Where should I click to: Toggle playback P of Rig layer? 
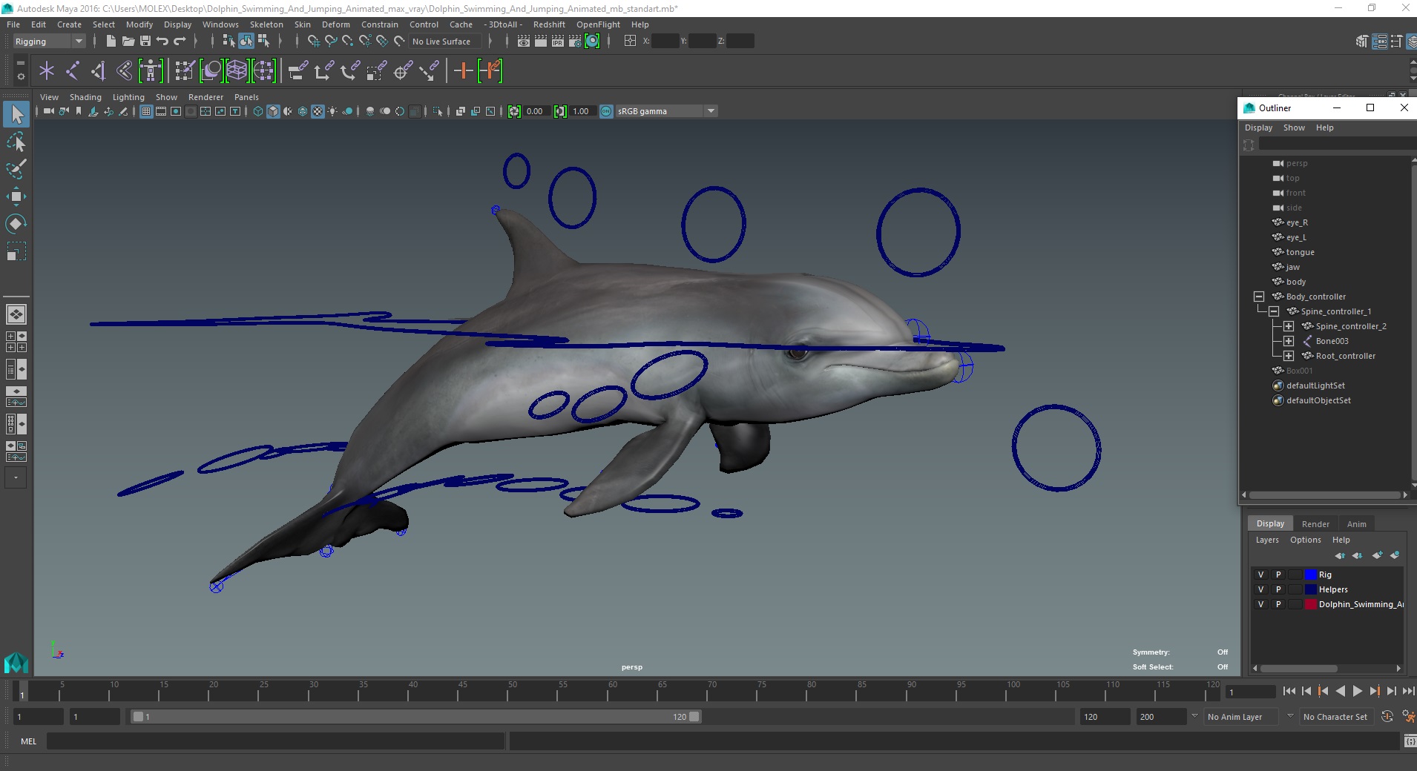tap(1278, 575)
